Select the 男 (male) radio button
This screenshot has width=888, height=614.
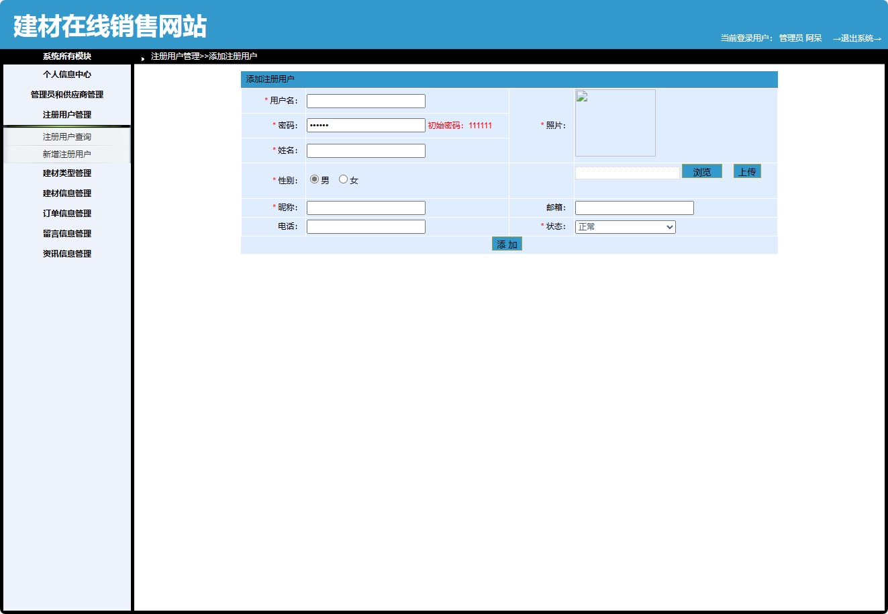pyautogui.click(x=313, y=179)
